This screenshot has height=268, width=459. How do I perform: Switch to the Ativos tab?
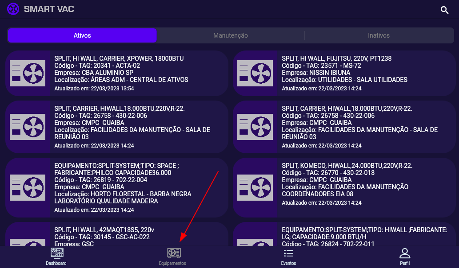coord(82,35)
